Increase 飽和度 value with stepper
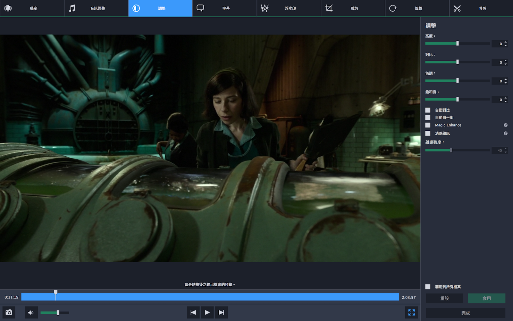Screen dimensions: 513x321 [506, 98]
